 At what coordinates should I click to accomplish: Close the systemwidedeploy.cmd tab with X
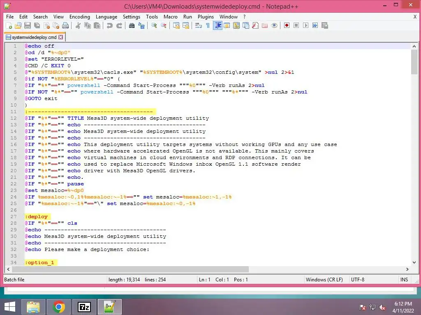pos(61,37)
